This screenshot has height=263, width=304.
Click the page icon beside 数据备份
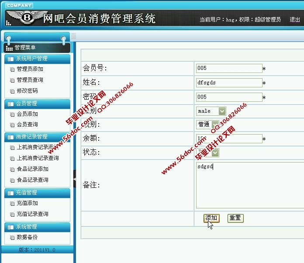[x=12, y=237]
